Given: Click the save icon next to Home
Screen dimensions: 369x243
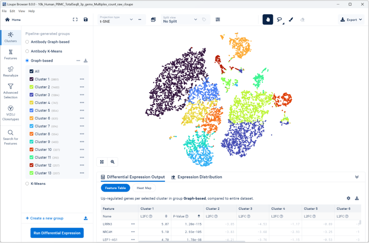Looking at the screenshot, I should [86, 20].
